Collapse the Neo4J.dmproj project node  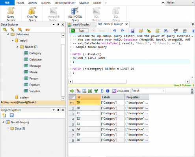[x=4, y=122]
